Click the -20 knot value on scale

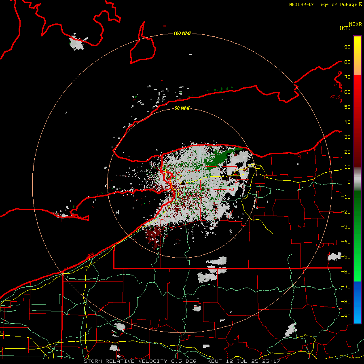pos(346,212)
